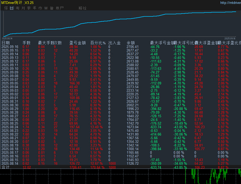Click the 余额 column header
This screenshot has width=241, height=184.
pyautogui.click(x=131, y=43)
